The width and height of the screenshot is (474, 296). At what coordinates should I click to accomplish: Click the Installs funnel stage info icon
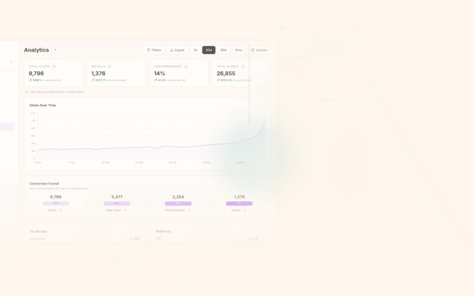(x=245, y=210)
